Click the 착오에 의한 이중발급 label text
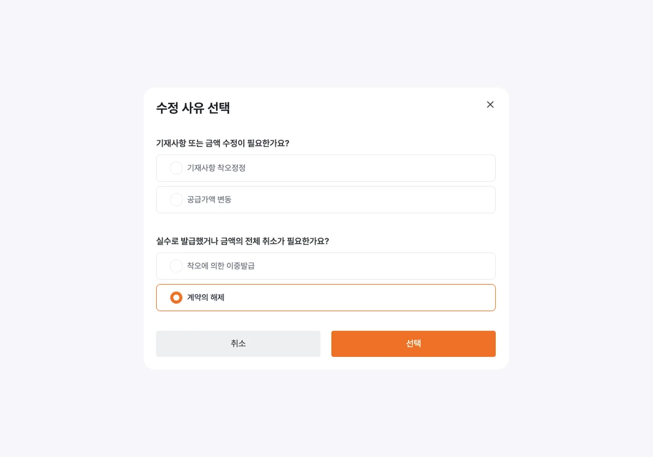The height and width of the screenshot is (457, 653). coord(220,266)
